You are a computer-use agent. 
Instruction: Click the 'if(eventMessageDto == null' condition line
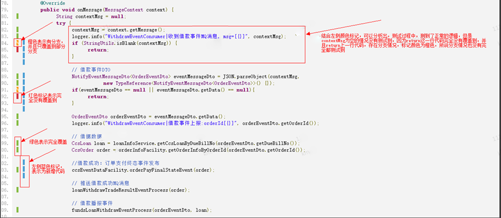point(163,90)
